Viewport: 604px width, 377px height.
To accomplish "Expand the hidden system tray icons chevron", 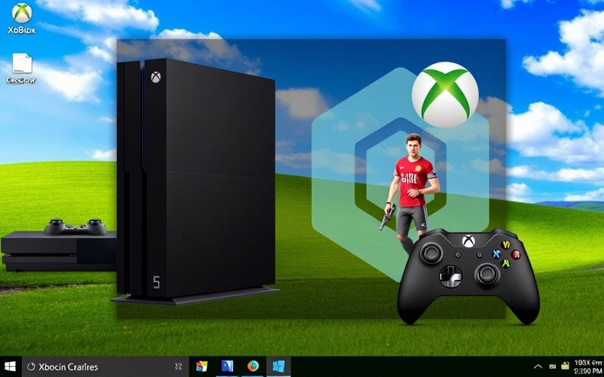I will [x=538, y=366].
